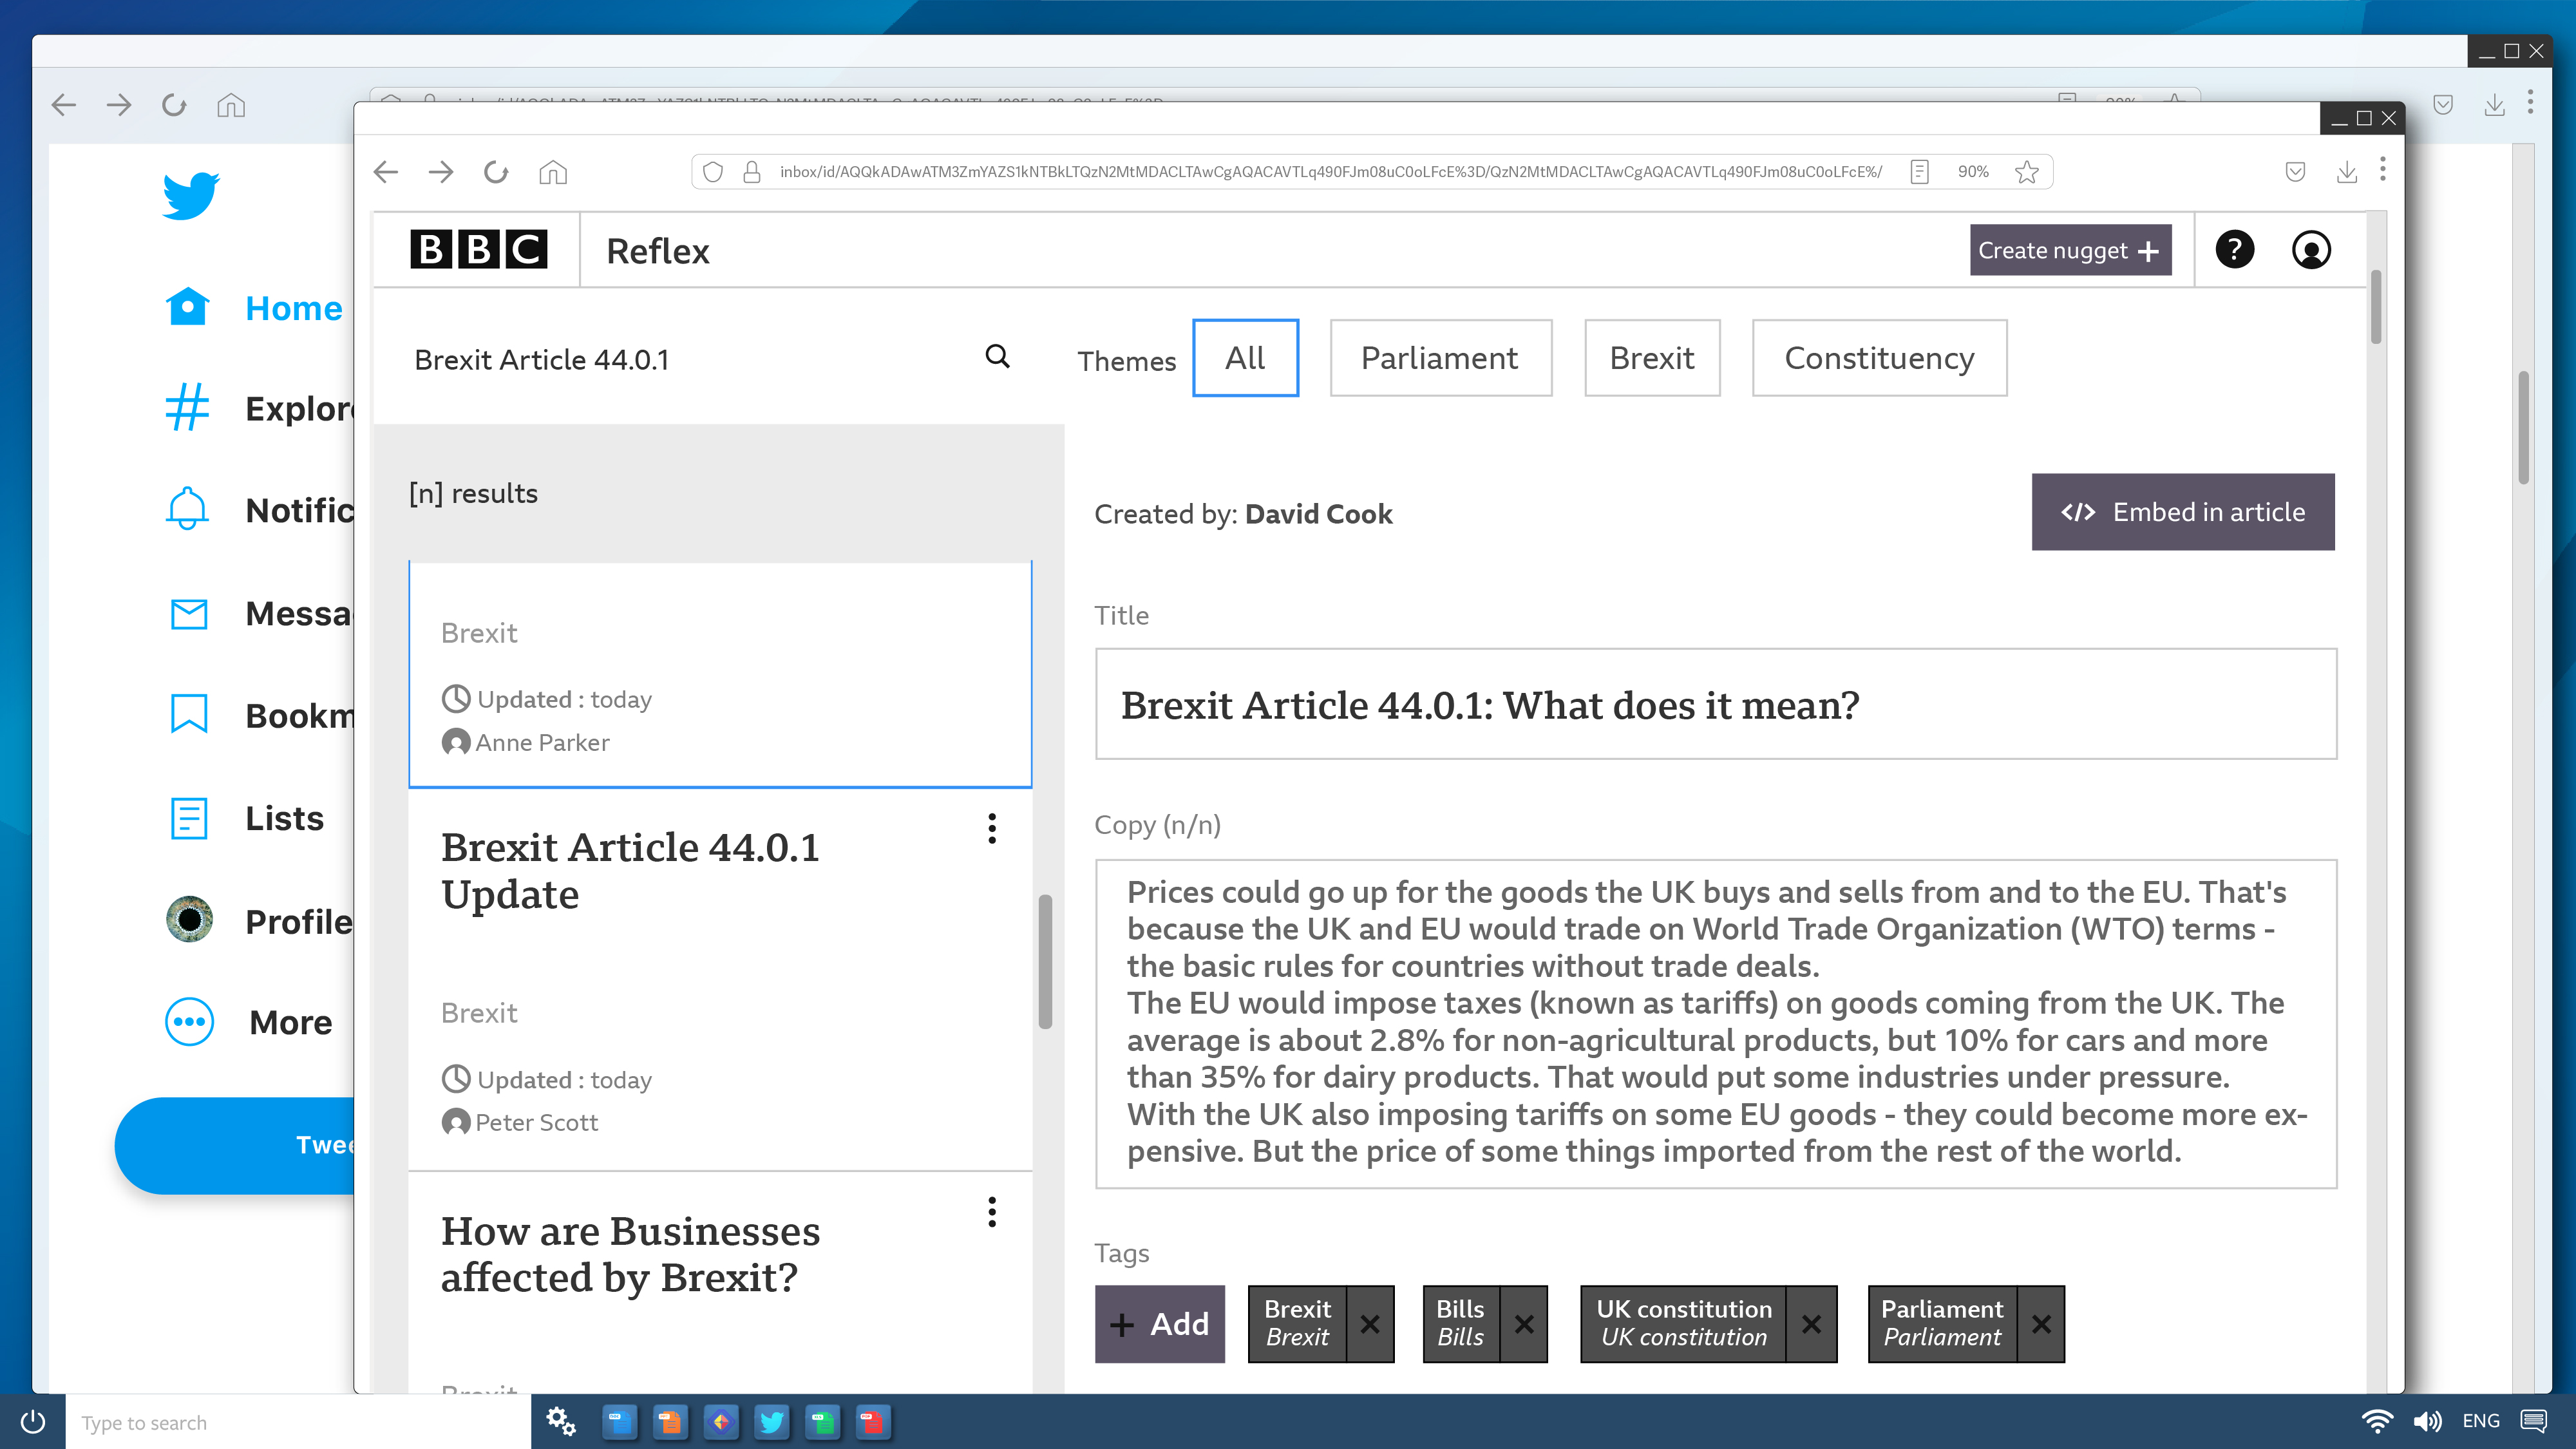The height and width of the screenshot is (1449, 2576).
Task: Click the Create nugget button
Action: [x=2070, y=250]
